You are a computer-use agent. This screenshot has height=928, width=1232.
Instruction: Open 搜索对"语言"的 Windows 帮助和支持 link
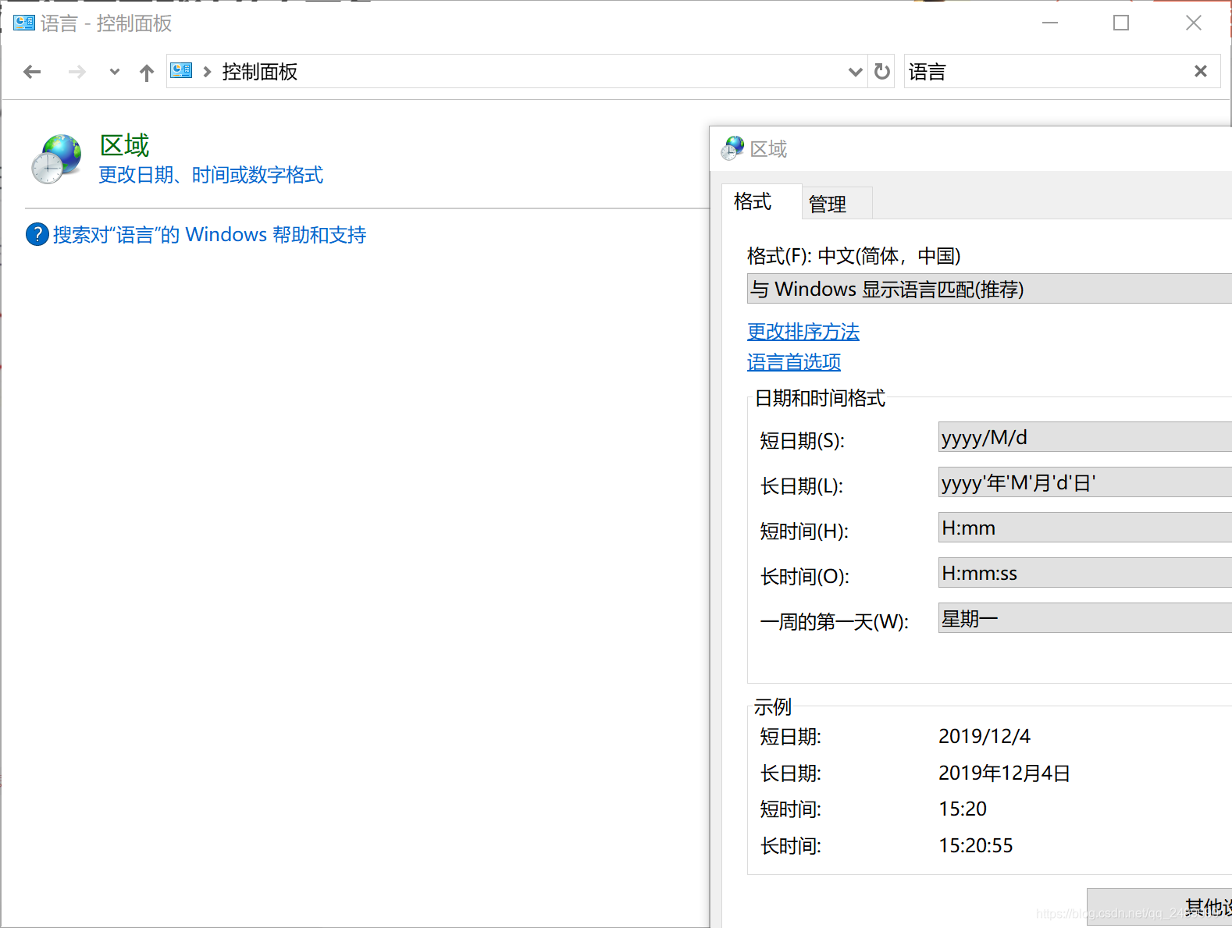(x=209, y=235)
